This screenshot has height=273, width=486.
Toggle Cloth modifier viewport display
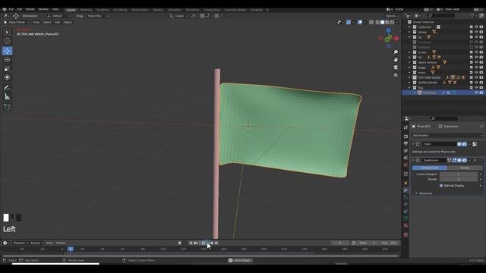(x=459, y=144)
